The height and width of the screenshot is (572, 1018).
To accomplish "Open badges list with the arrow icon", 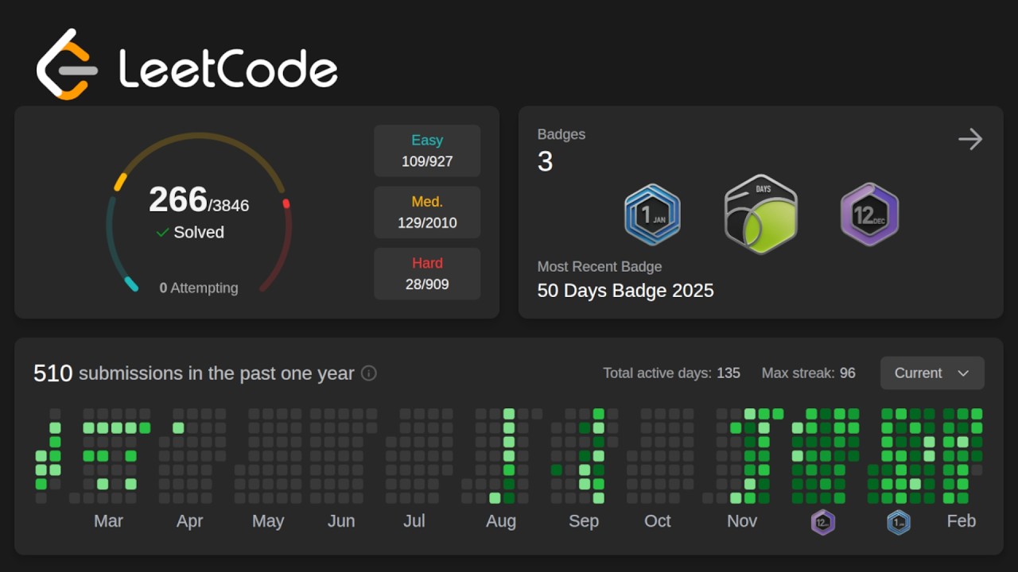I will pyautogui.click(x=969, y=140).
